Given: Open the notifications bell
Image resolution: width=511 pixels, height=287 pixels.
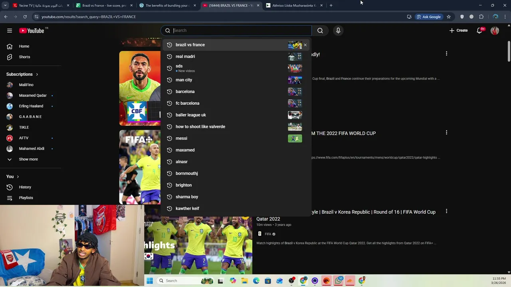Looking at the screenshot, I should [x=479, y=30].
